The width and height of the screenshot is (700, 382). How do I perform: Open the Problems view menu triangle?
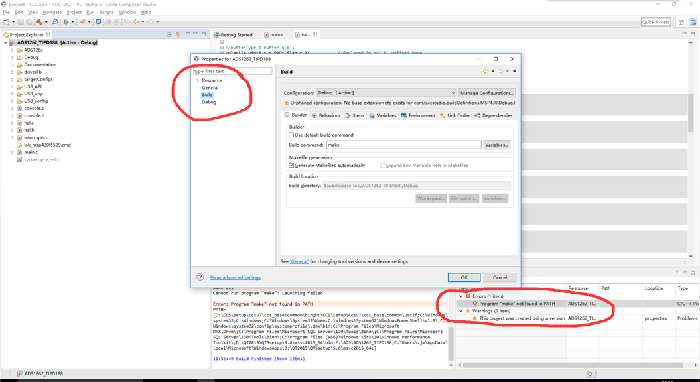(x=677, y=271)
